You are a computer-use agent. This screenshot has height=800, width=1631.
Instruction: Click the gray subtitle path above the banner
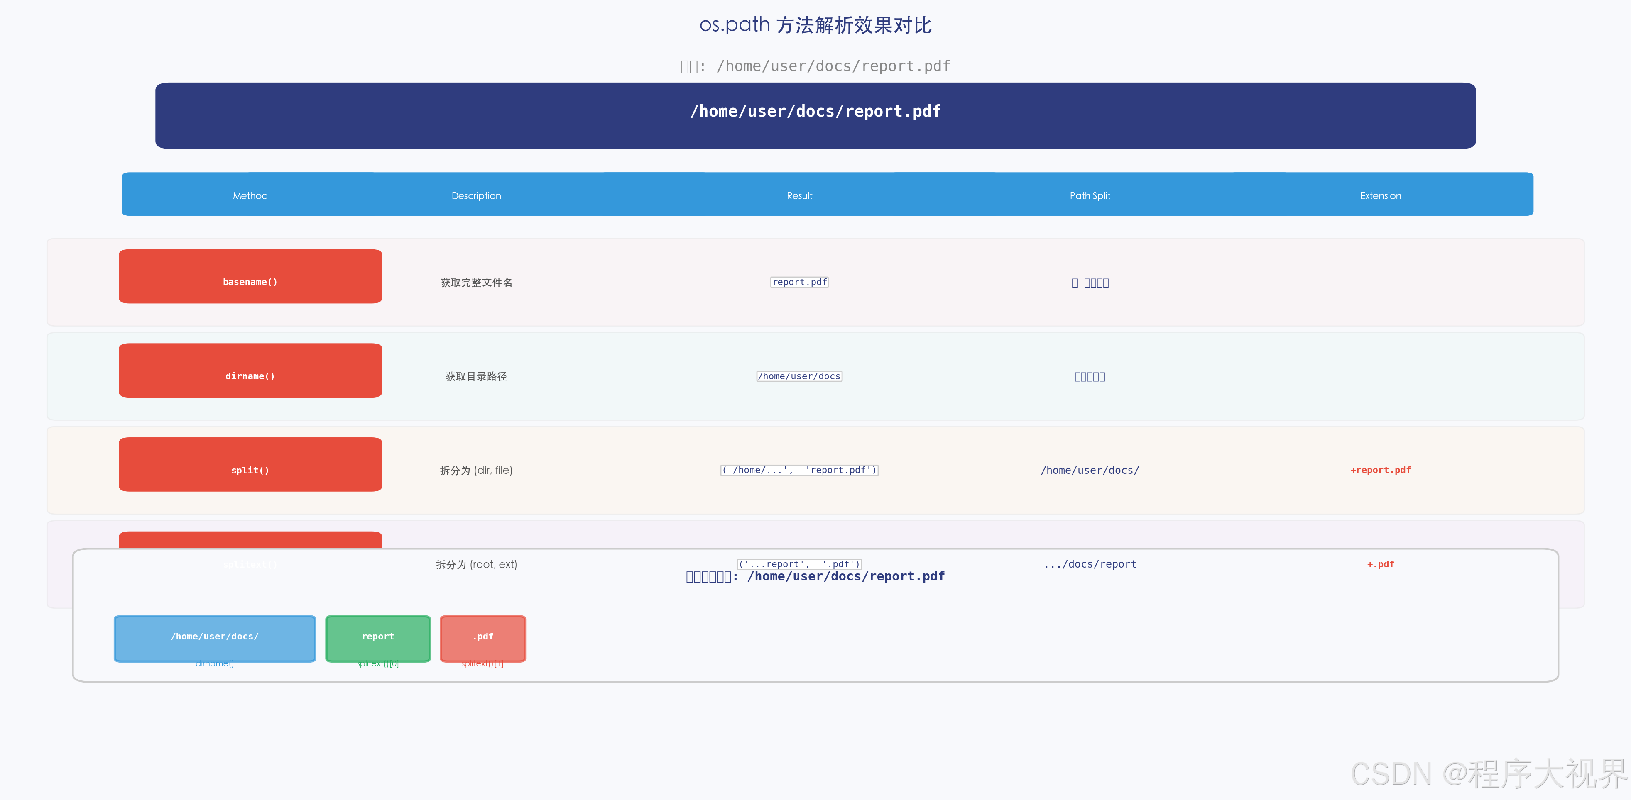(815, 66)
